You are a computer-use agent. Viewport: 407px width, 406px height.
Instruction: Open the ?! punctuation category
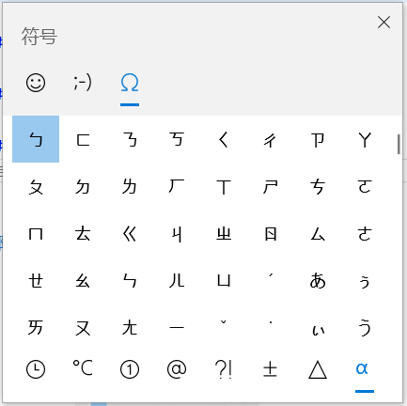224,369
